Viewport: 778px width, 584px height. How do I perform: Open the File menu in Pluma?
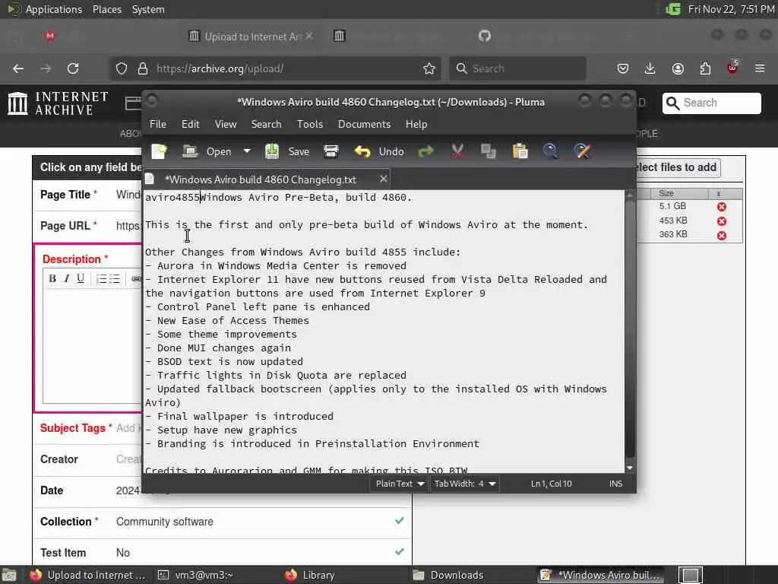[x=158, y=124]
